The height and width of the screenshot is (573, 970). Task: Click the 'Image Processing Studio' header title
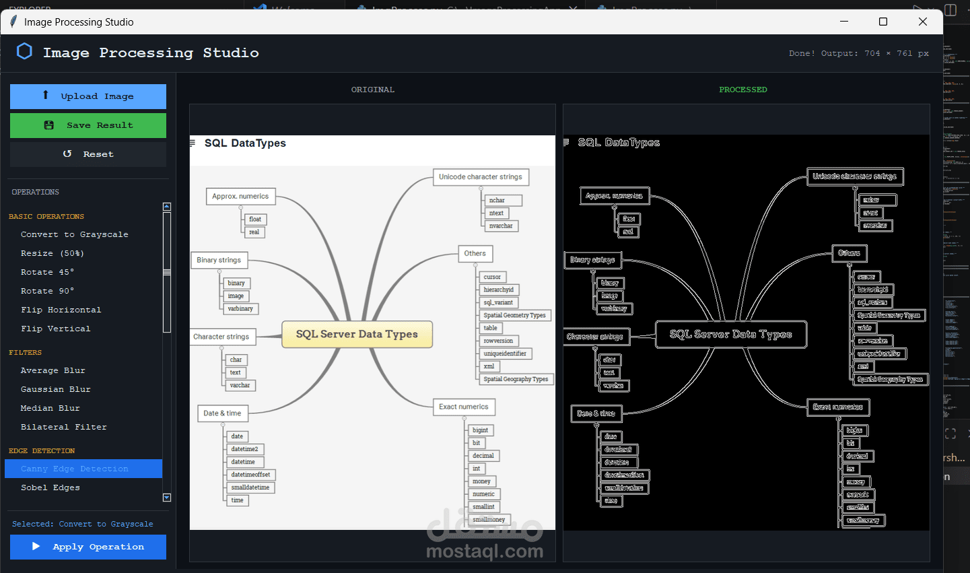(151, 53)
